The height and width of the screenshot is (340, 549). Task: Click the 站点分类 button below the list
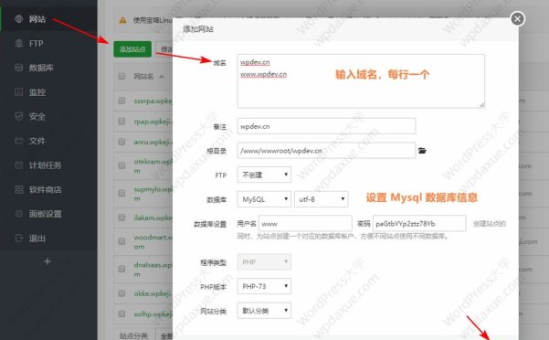[133, 335]
